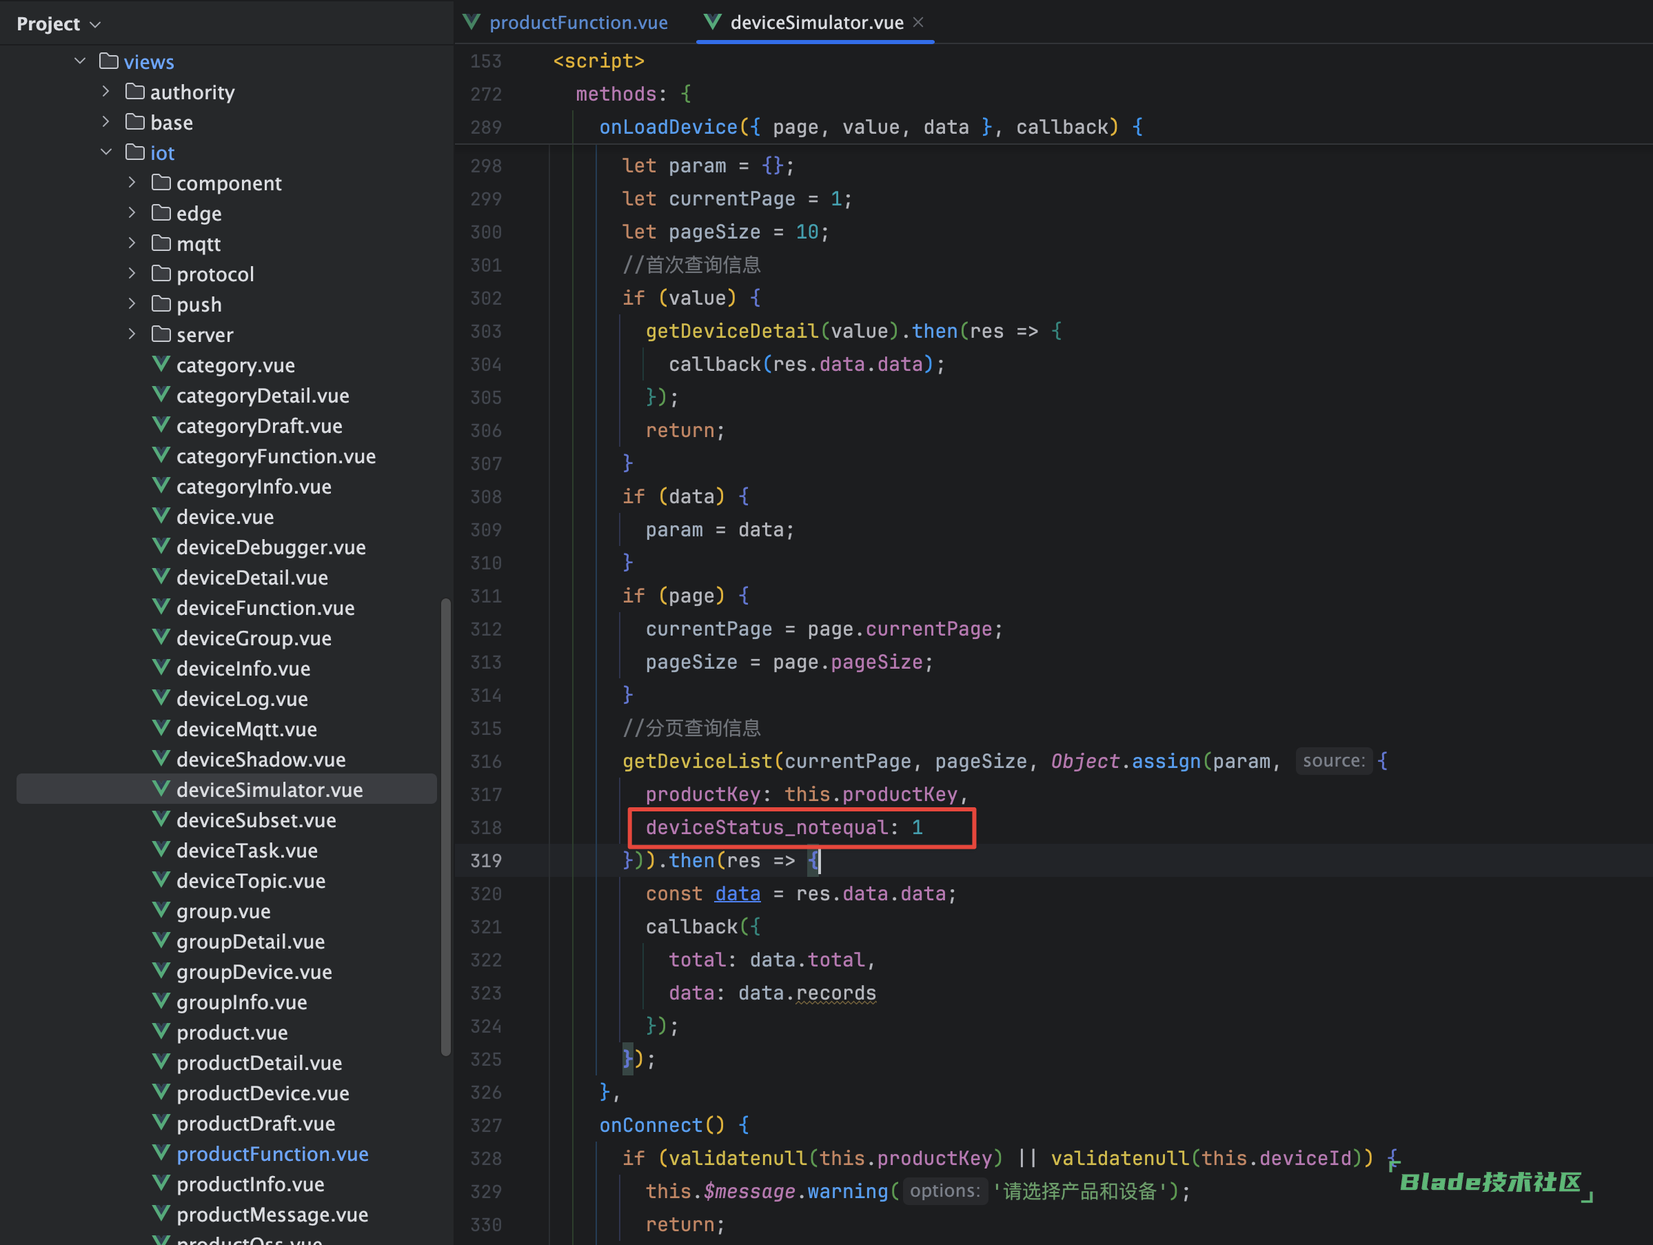Image resolution: width=1653 pixels, height=1245 pixels.
Task: Click Vue icon beside deviceSimulator.vue in tree
Action: coord(161,789)
